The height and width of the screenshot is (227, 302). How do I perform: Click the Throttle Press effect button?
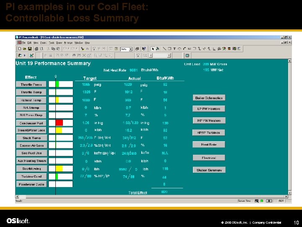(x=31, y=84)
